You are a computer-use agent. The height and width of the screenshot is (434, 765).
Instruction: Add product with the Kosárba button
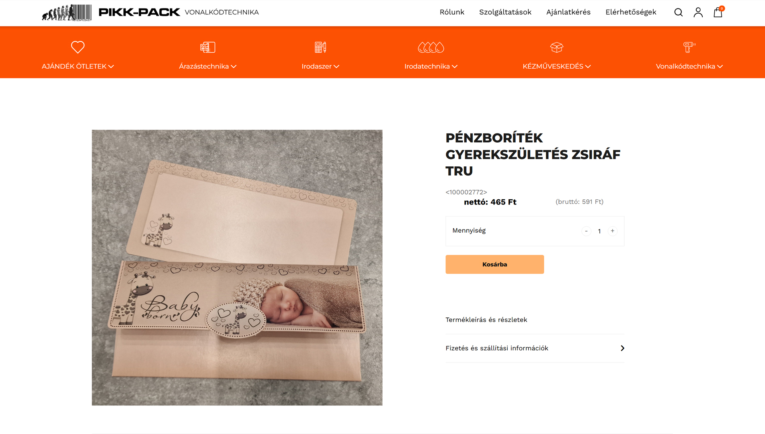click(494, 264)
